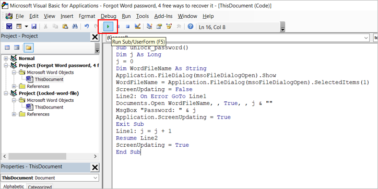Select ThisDocument under Locked-word-file project
Viewport: 378px width, 189px height.
tap(49, 107)
